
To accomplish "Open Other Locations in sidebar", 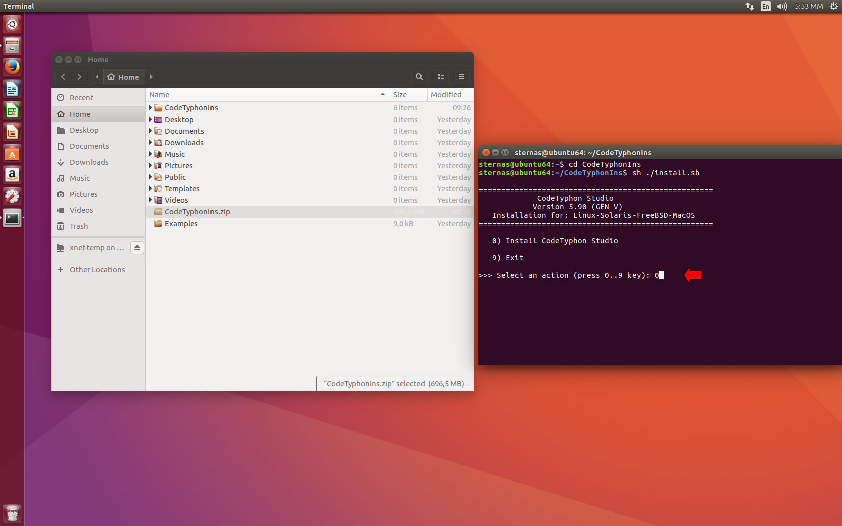I will coord(98,270).
